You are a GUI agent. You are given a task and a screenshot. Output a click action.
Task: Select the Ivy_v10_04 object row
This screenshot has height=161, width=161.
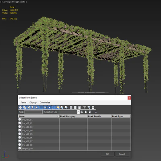click(74, 130)
